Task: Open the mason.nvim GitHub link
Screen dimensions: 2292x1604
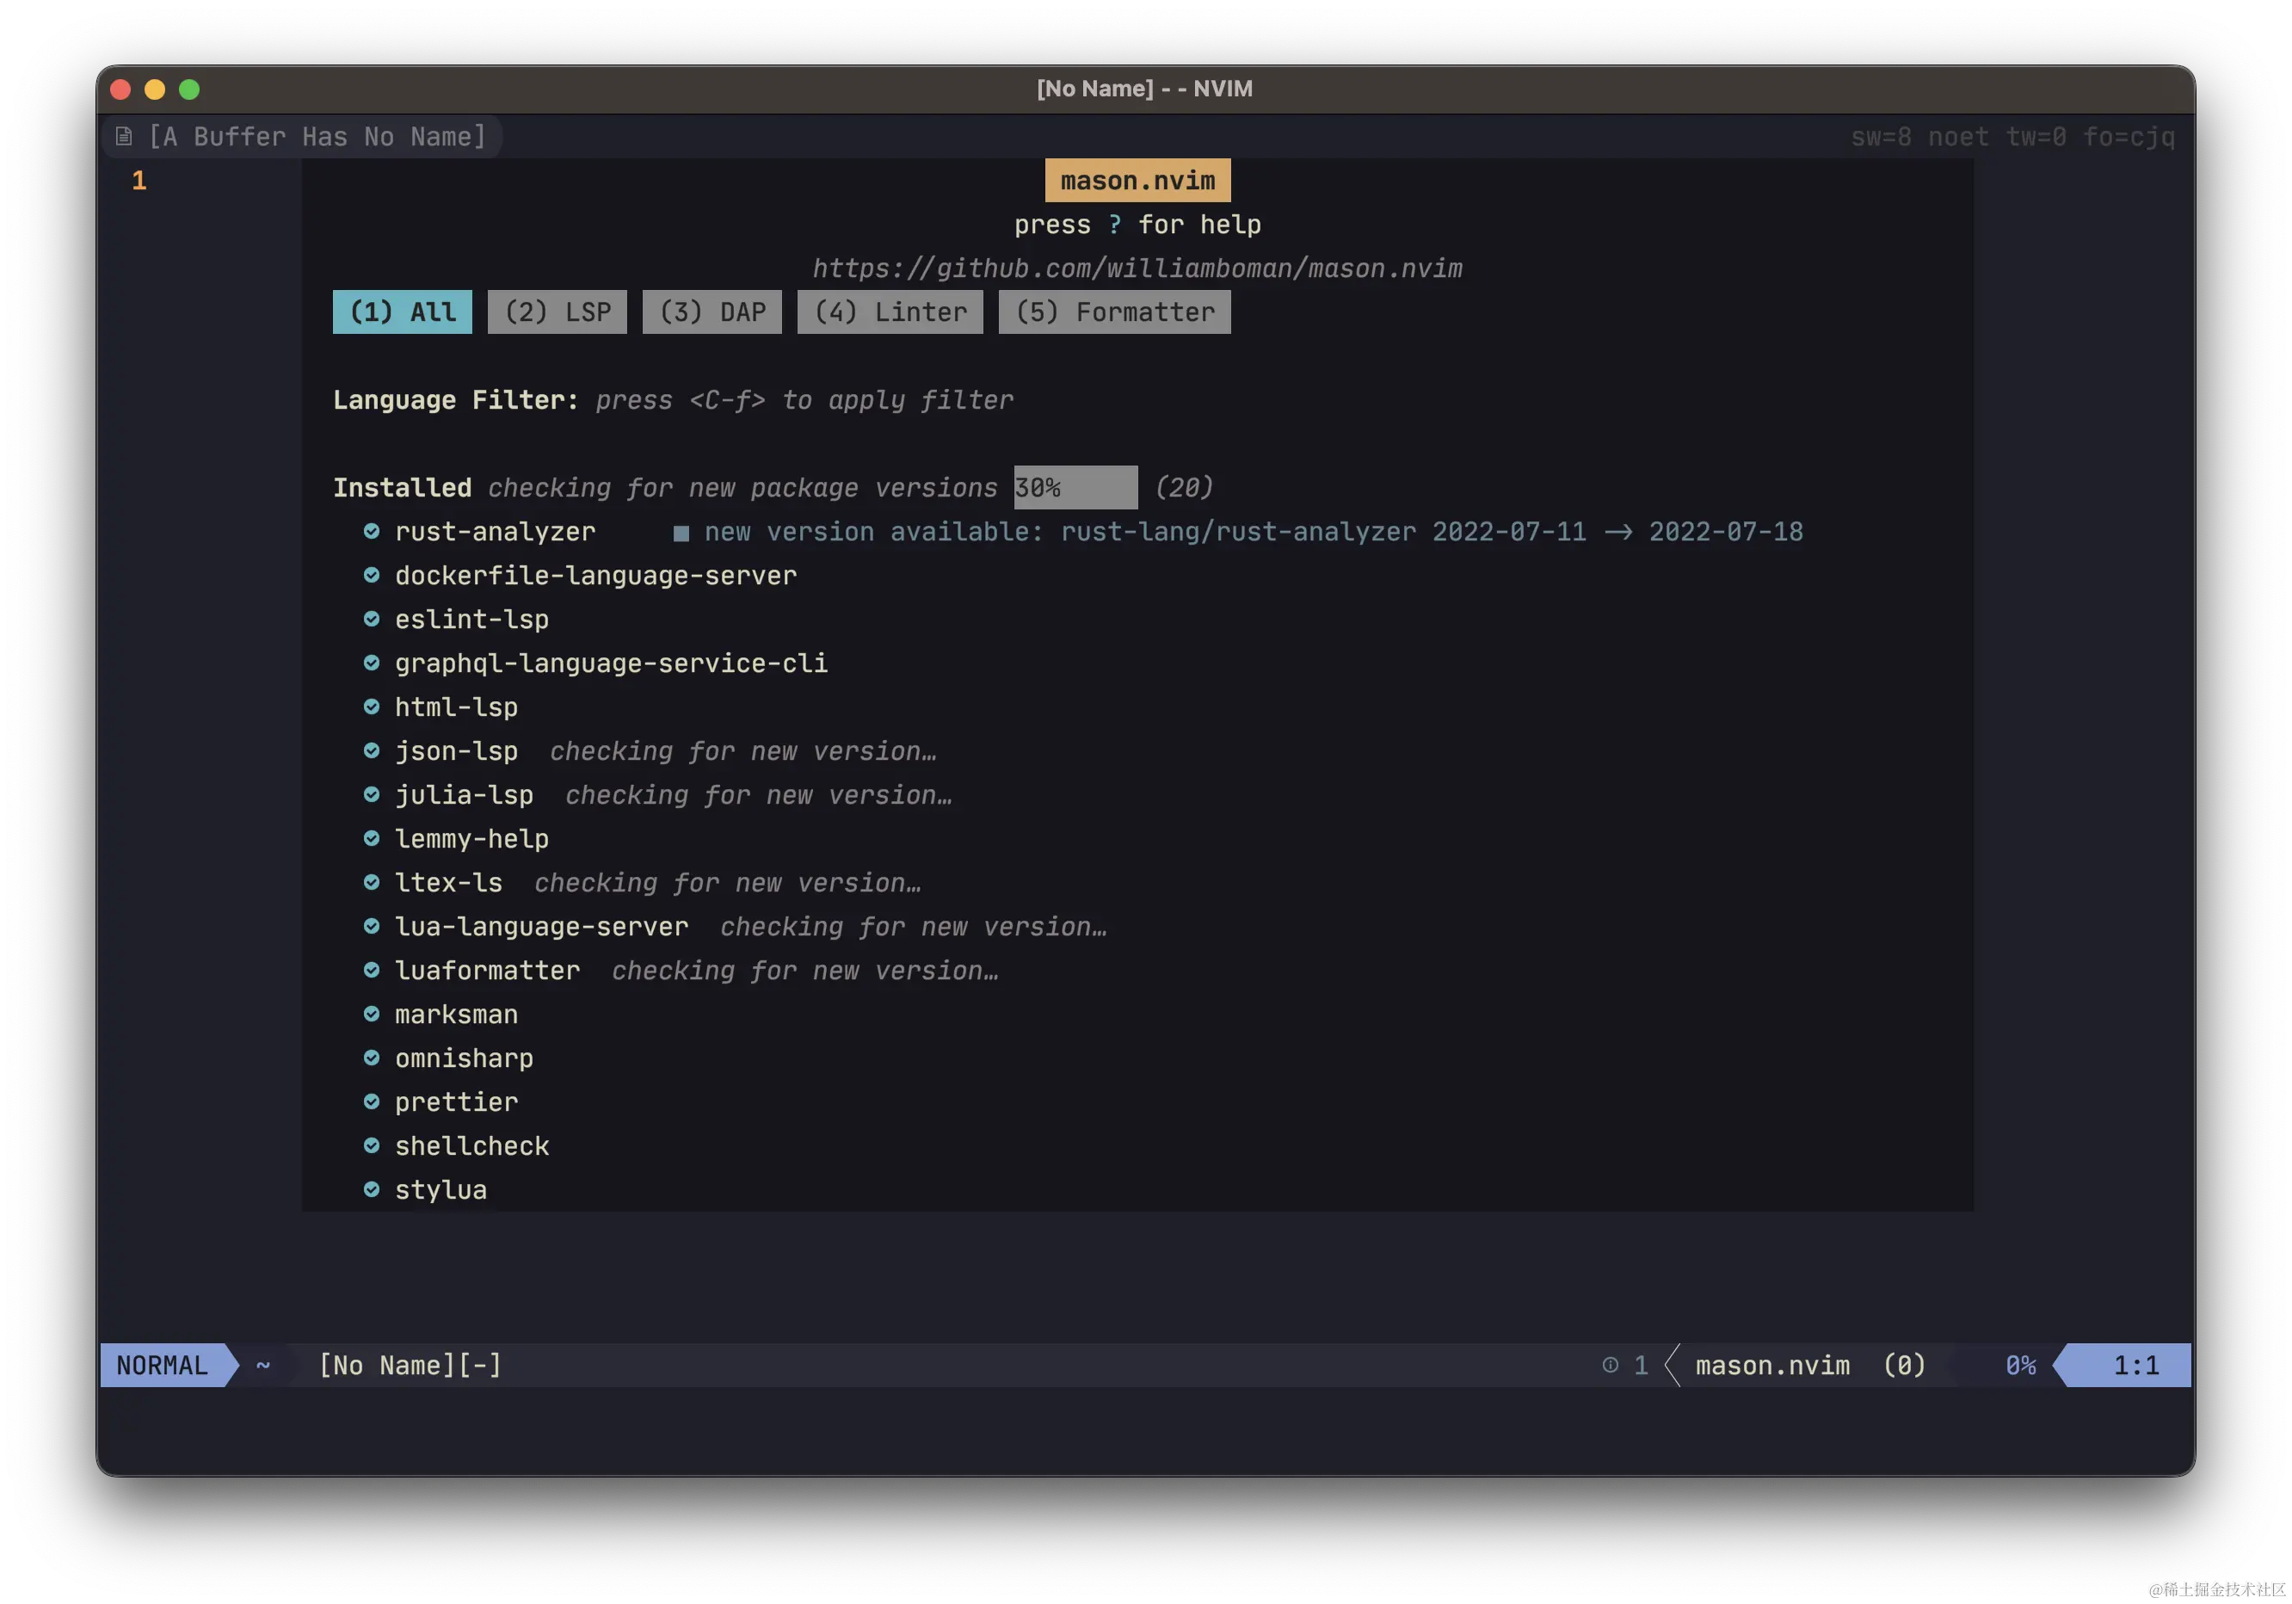Action: [x=1137, y=268]
